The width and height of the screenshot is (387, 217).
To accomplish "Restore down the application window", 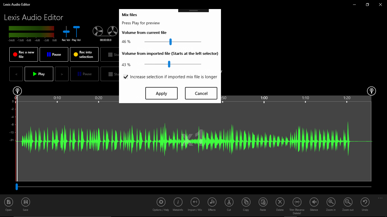I will tap(367, 5).
